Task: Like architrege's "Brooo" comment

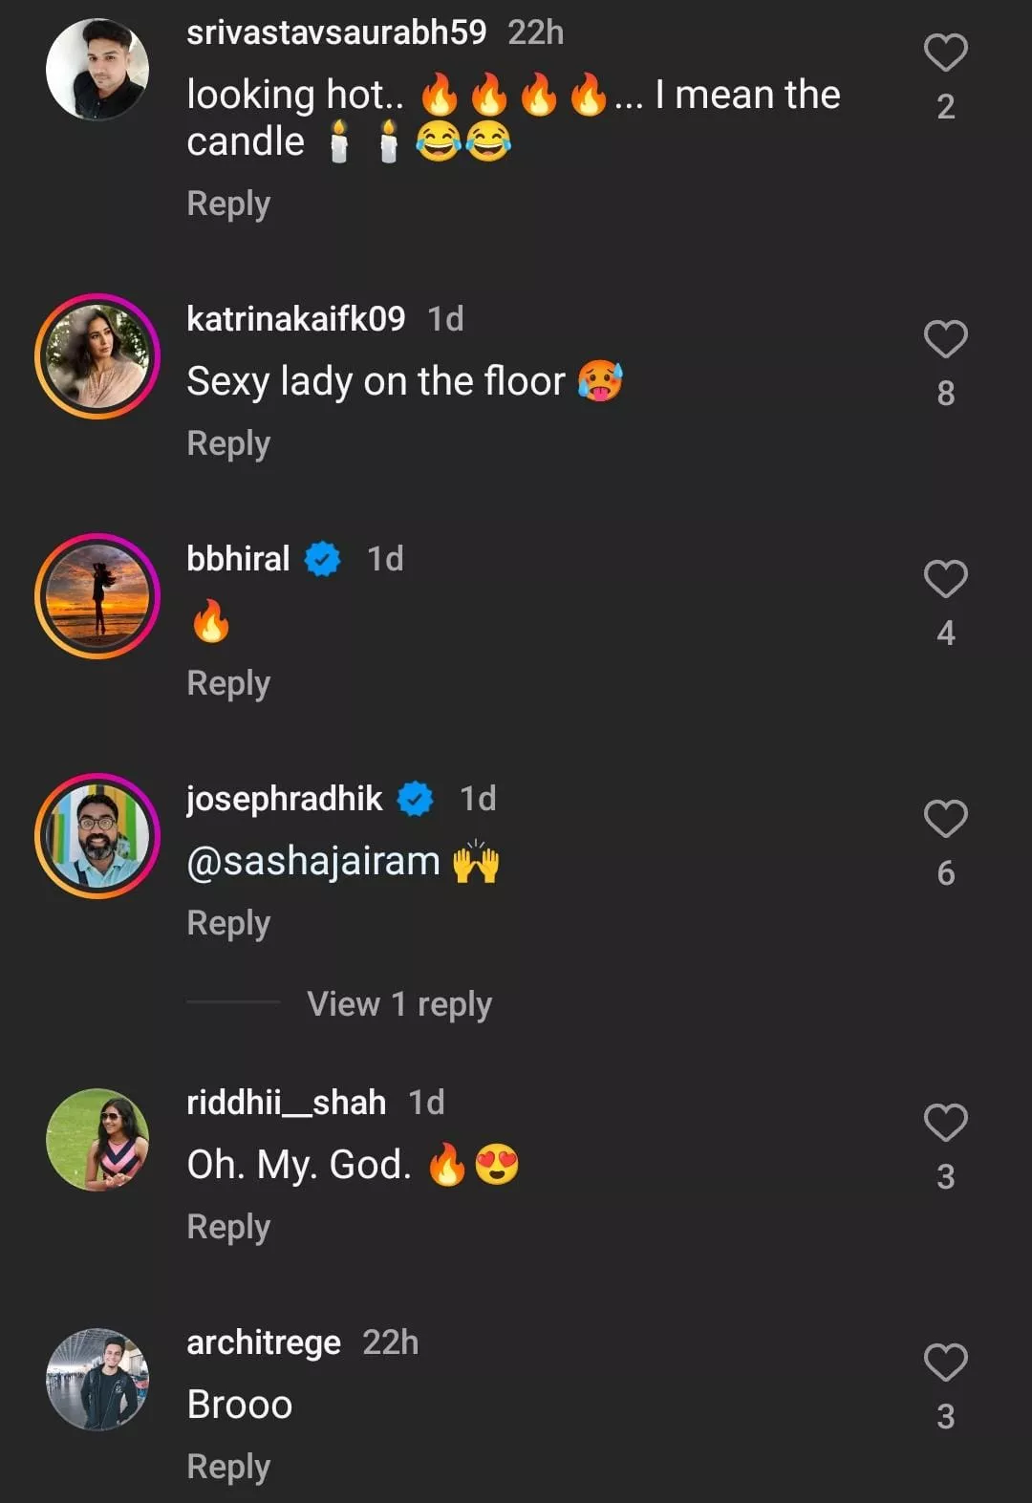Action: [945, 1363]
